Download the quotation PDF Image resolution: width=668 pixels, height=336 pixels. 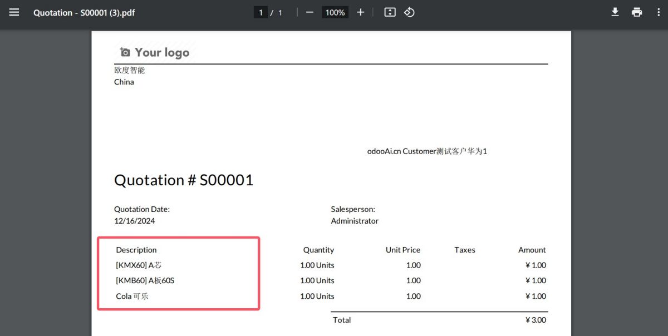(x=615, y=12)
